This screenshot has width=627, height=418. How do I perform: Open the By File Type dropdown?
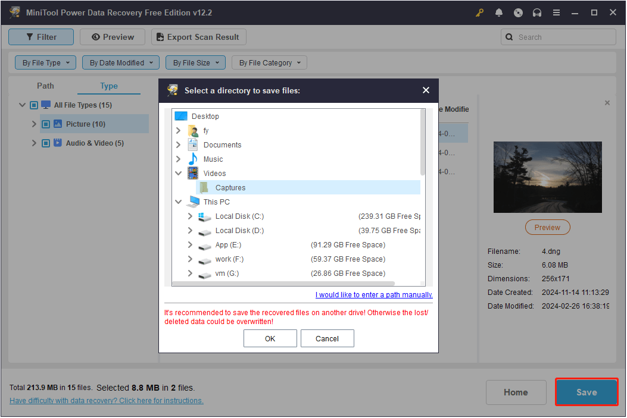tap(46, 62)
